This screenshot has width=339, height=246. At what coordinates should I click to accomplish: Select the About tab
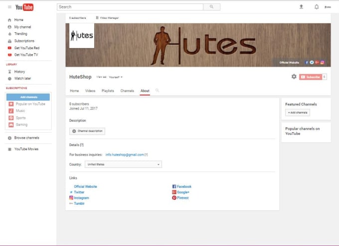coord(145,91)
